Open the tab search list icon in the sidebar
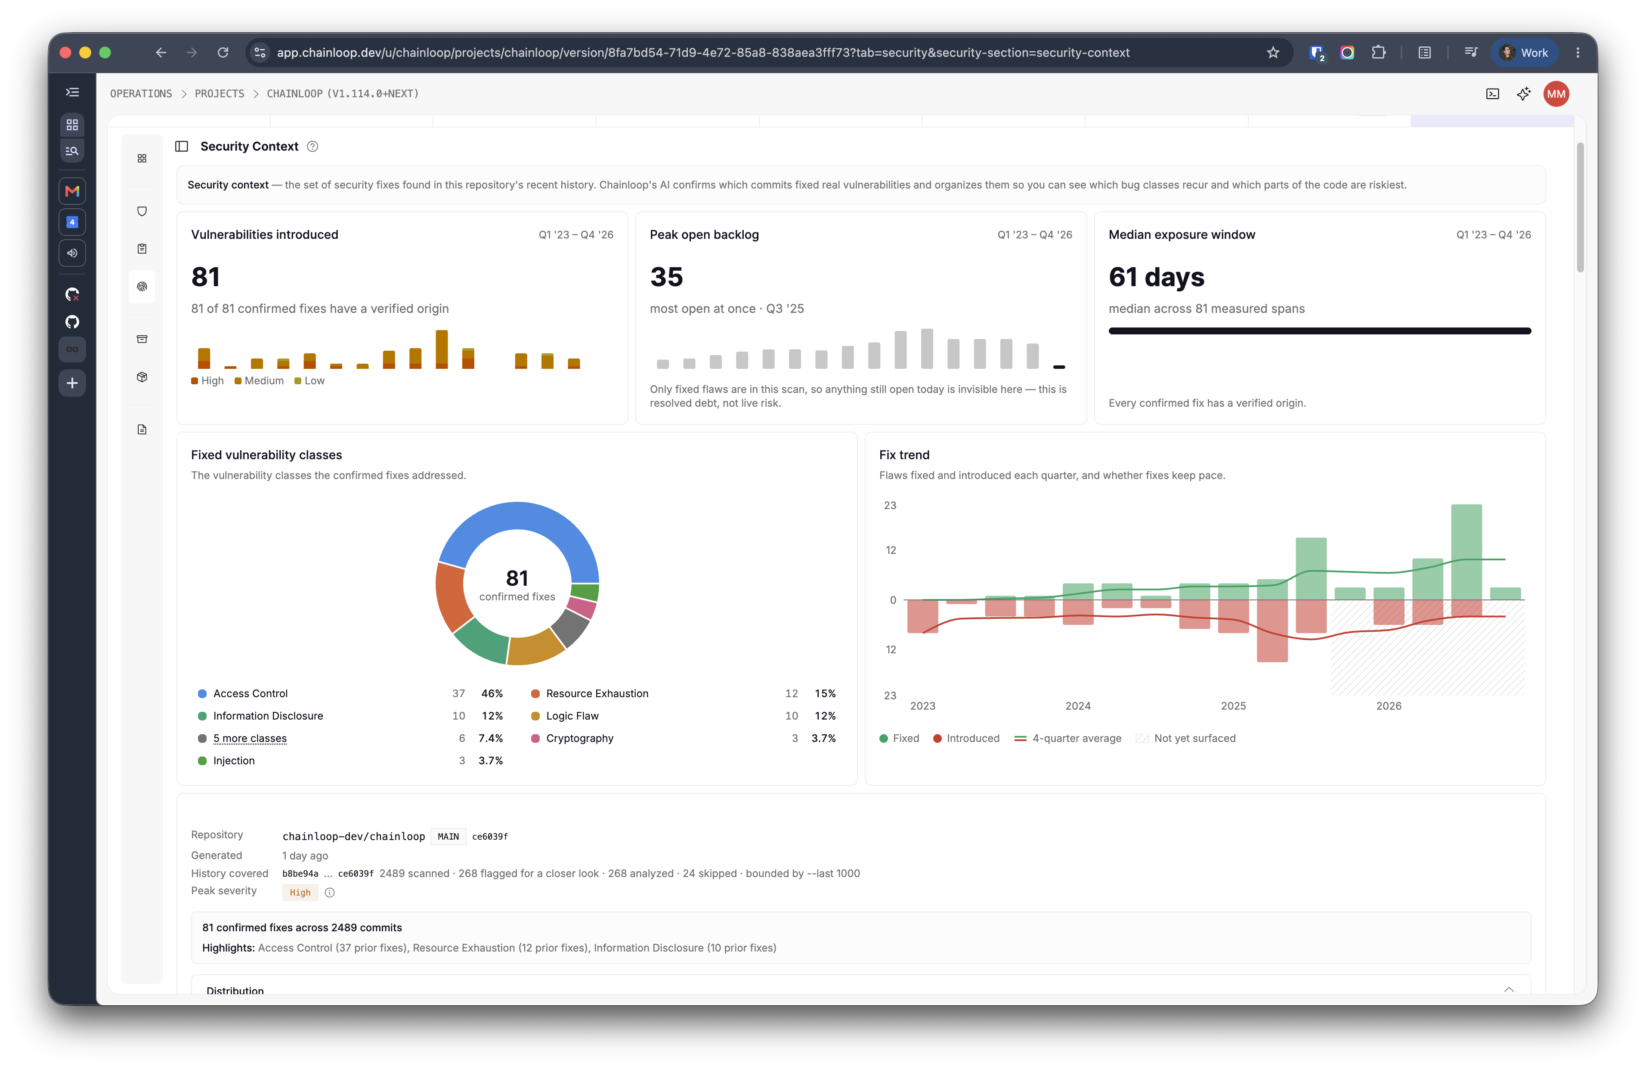The width and height of the screenshot is (1646, 1069). (72, 151)
